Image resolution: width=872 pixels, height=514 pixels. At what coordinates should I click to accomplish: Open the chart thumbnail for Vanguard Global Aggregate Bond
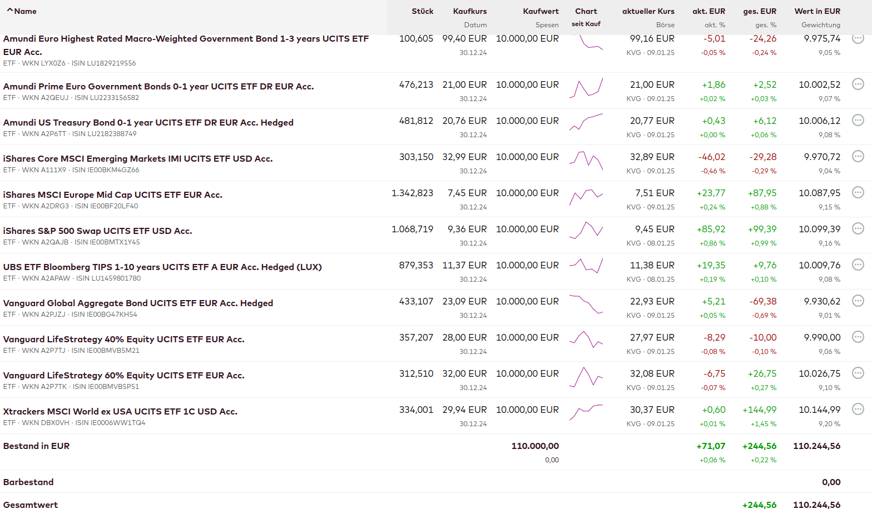[586, 304]
